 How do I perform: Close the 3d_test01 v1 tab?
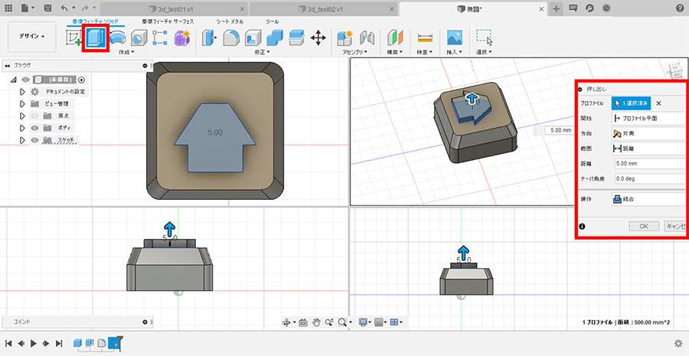coord(242,8)
